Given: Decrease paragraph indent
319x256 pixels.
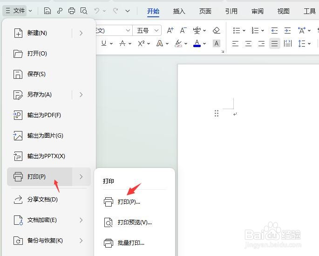Looking at the screenshot, I should tap(274, 31).
